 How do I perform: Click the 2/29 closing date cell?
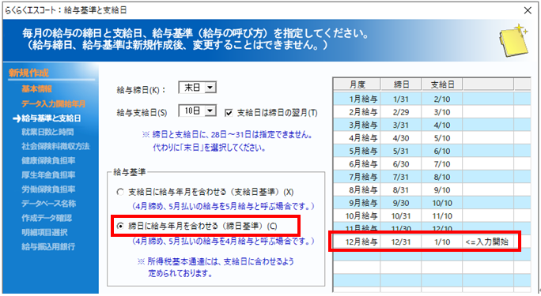(401, 112)
